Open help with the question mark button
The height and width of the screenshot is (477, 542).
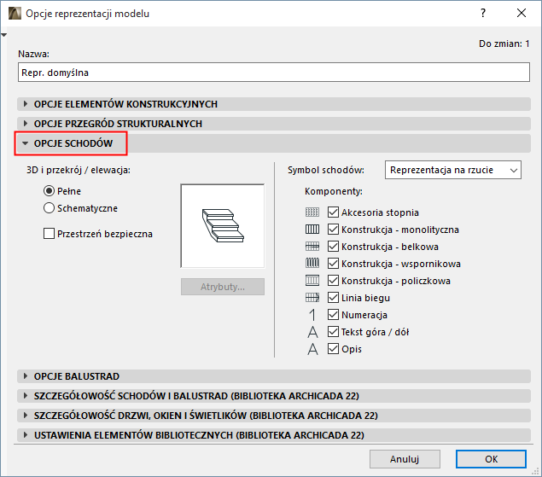tap(483, 13)
